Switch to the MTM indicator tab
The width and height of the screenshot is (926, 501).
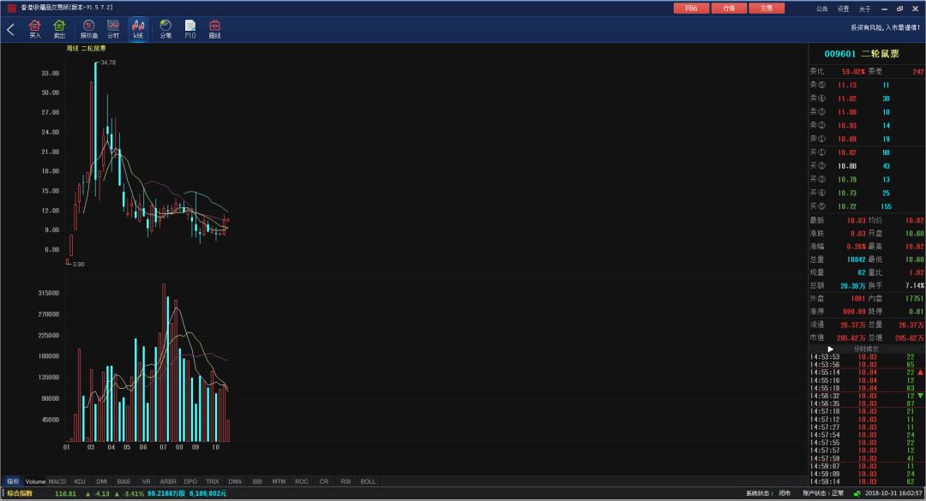tap(279, 481)
